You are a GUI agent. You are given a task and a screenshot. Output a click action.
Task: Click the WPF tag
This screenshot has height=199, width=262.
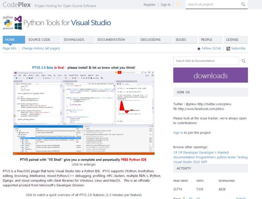tap(203, 162)
